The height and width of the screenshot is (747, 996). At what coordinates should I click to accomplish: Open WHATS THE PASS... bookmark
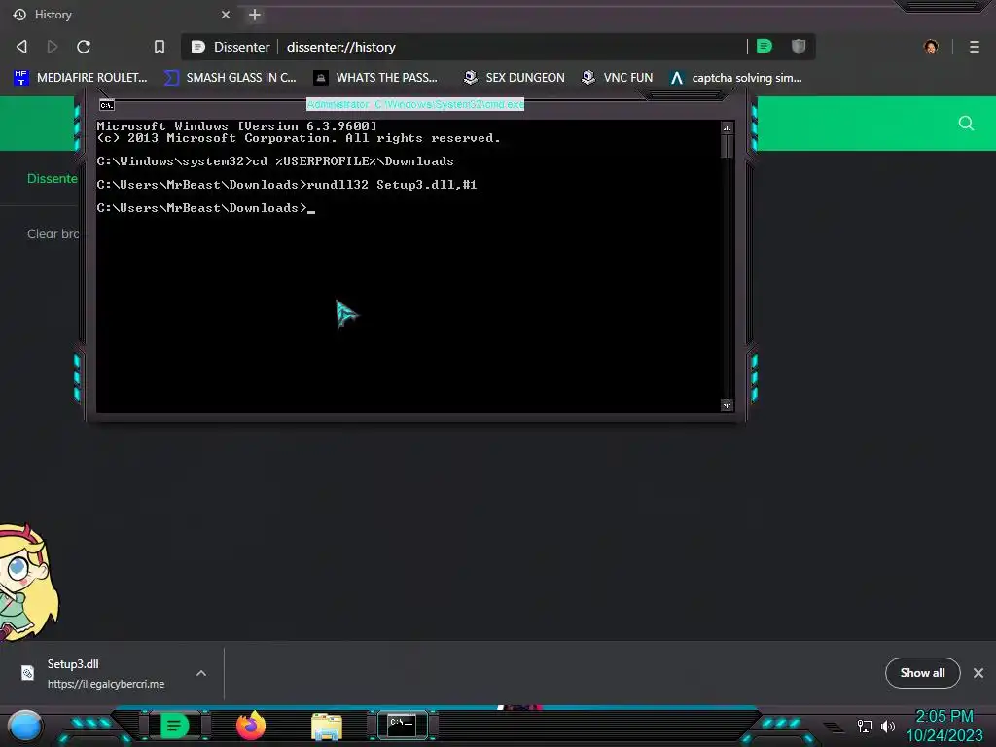coord(375,78)
